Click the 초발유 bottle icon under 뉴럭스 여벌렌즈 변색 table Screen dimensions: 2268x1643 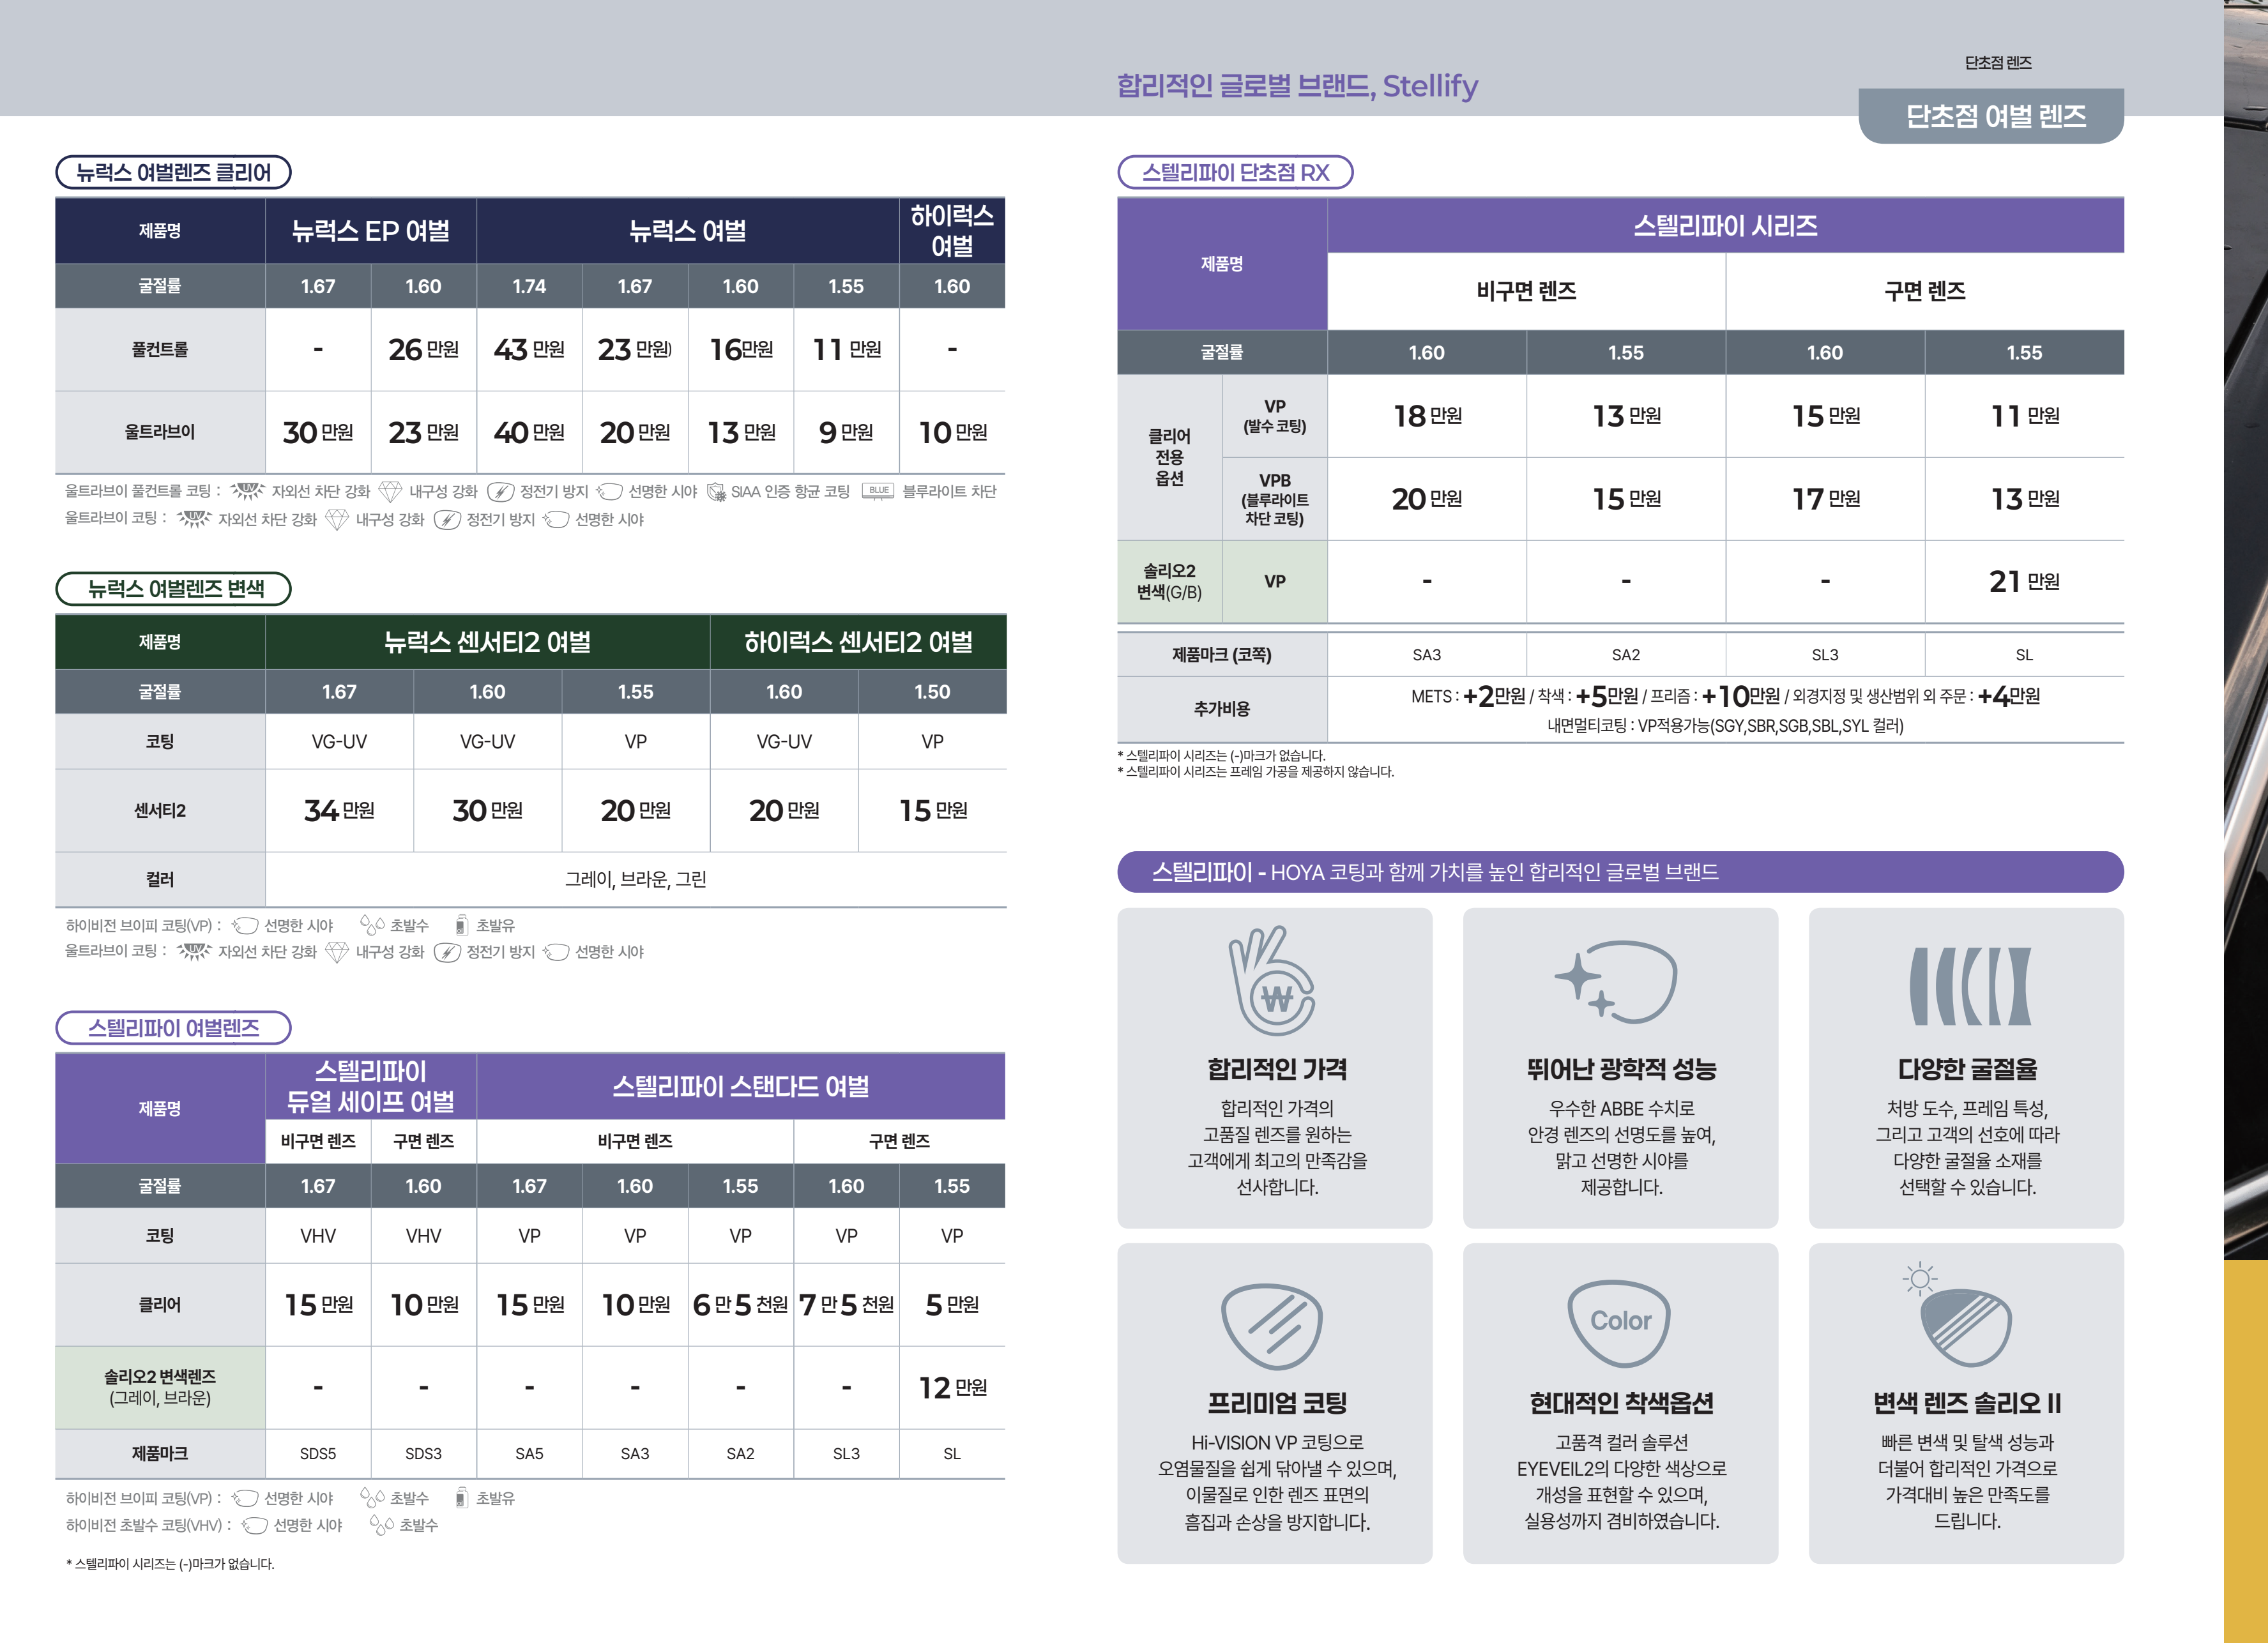coord(461,925)
